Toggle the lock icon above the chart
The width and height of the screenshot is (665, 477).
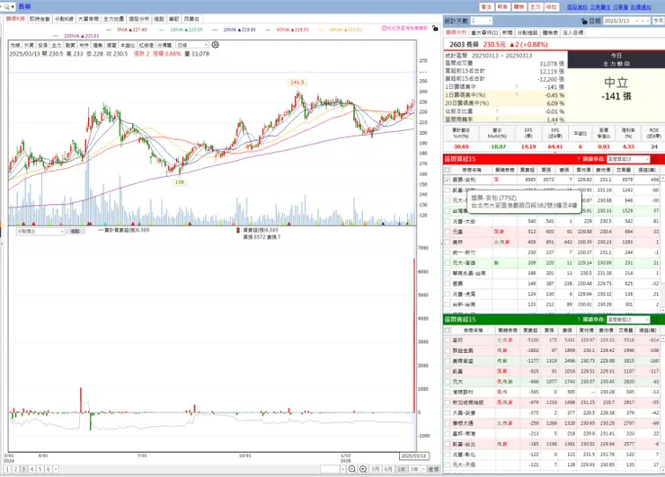[435, 28]
